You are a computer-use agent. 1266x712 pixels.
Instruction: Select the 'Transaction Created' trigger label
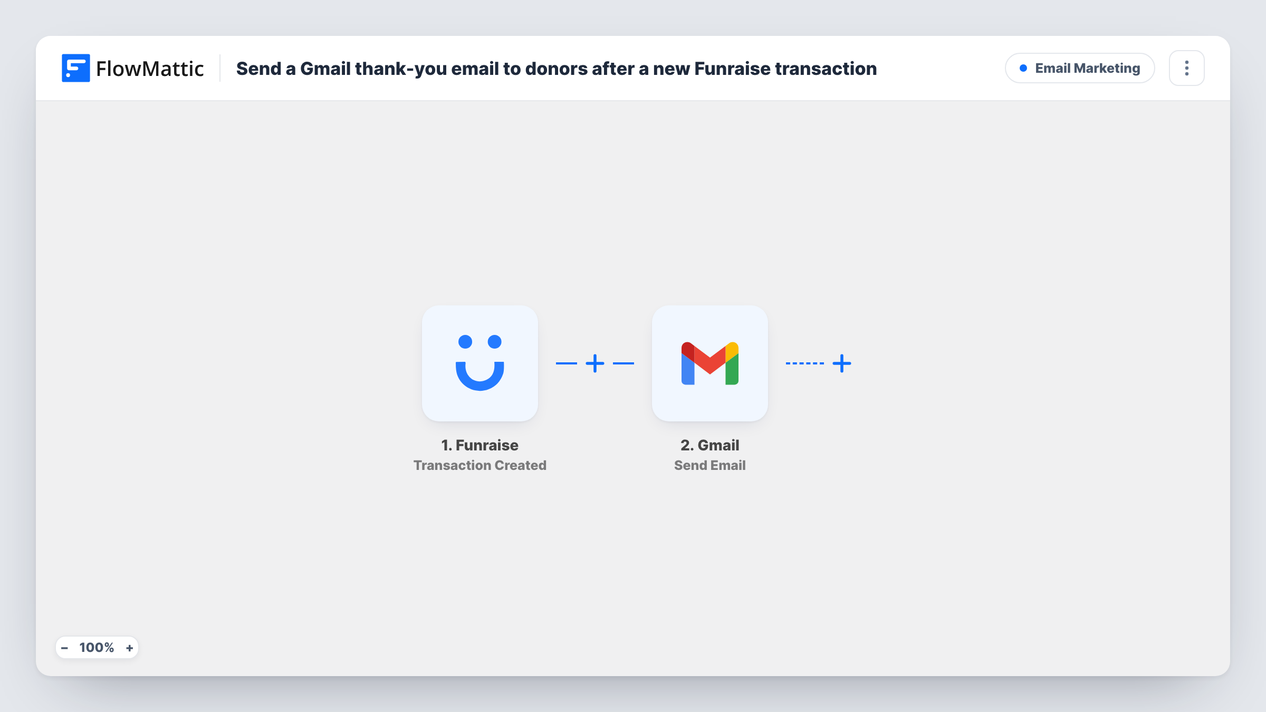point(480,465)
